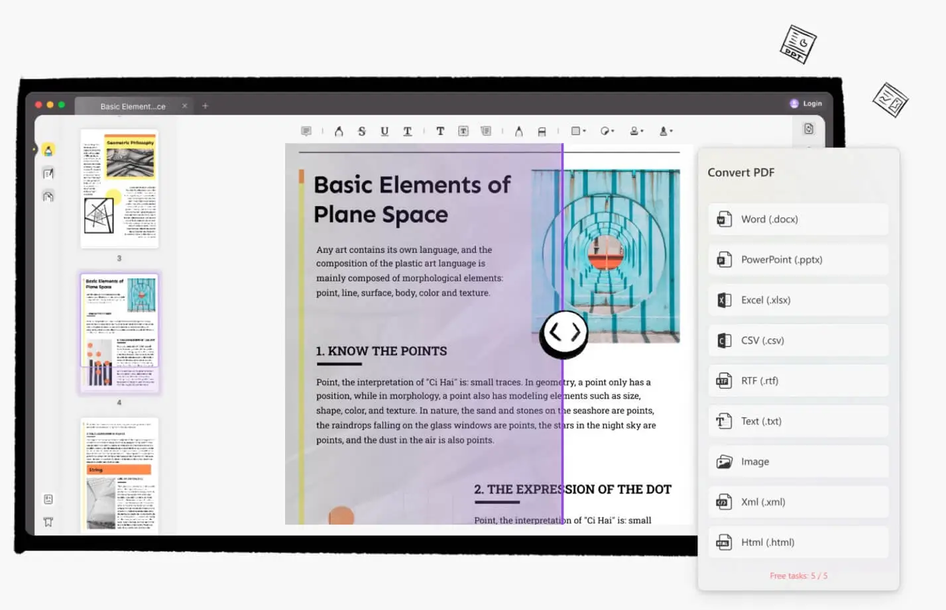Open the sticker tool dropdown

(x=607, y=131)
